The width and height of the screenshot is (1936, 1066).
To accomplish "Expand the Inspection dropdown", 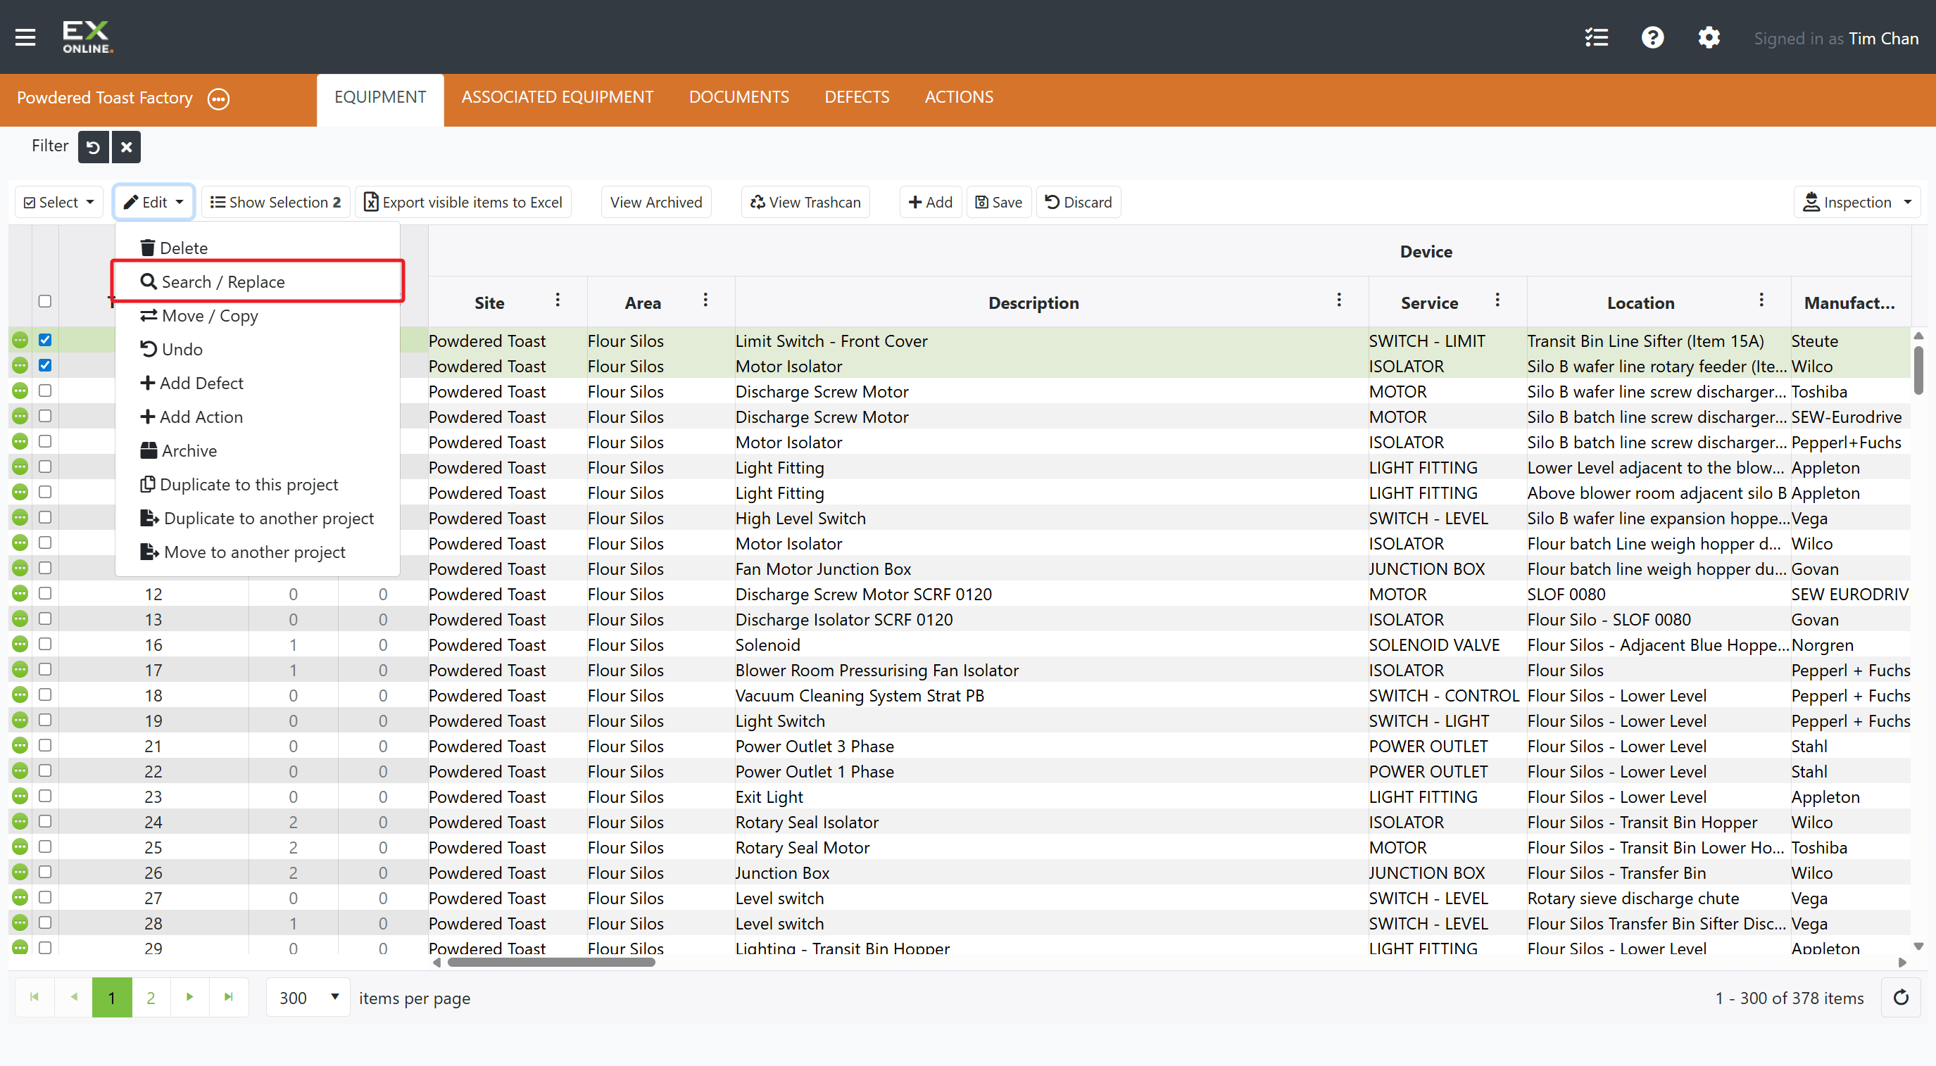I will 1857,202.
